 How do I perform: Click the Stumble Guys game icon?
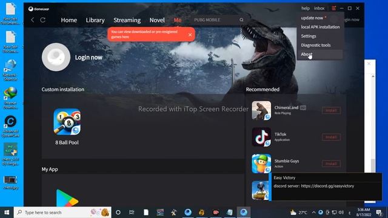coord(261,163)
